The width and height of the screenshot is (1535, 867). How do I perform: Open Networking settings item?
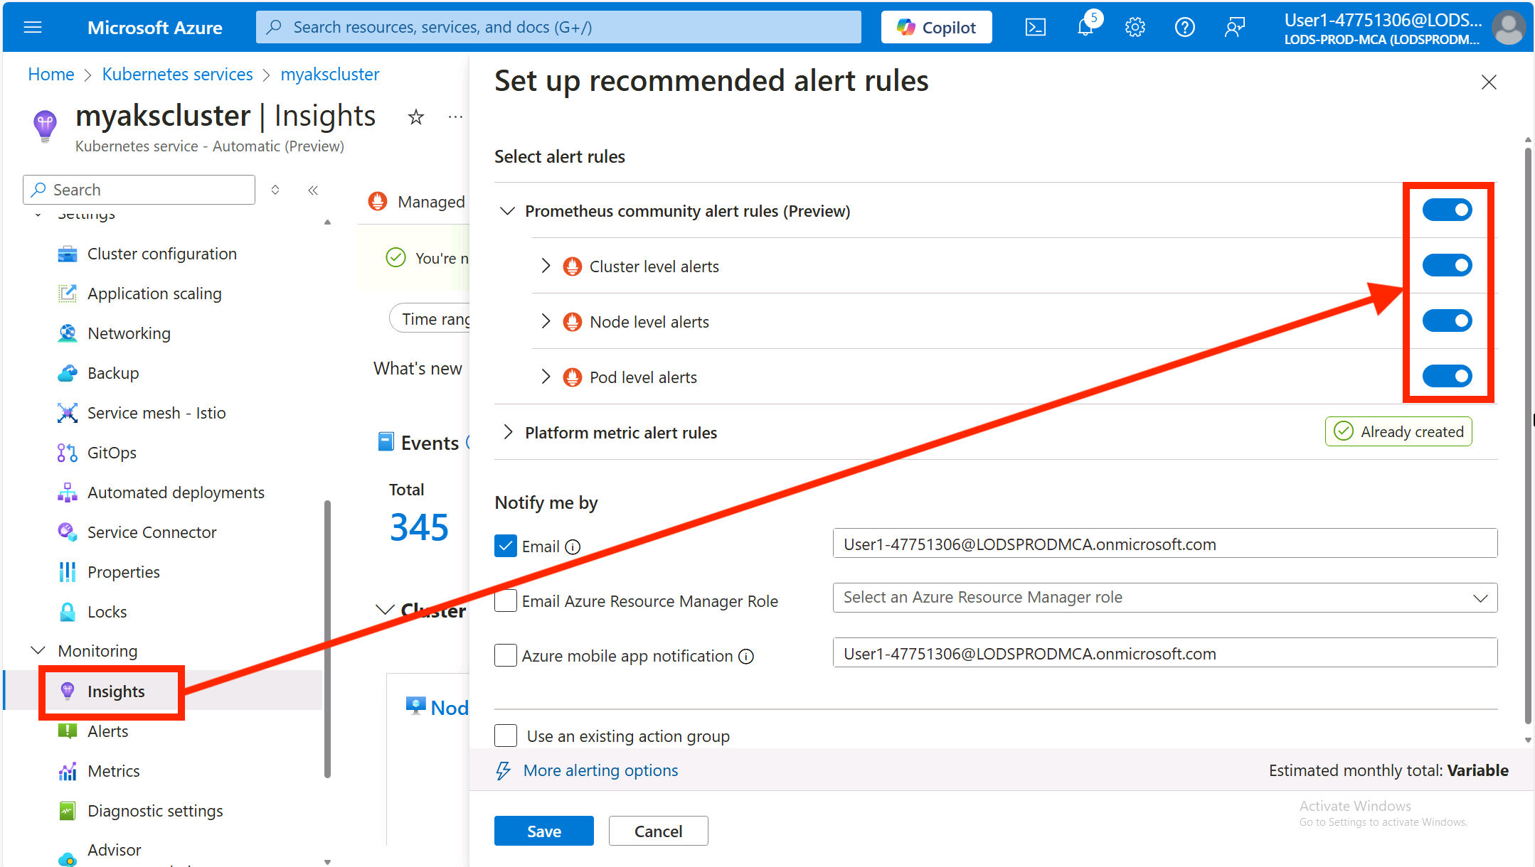pos(129,333)
